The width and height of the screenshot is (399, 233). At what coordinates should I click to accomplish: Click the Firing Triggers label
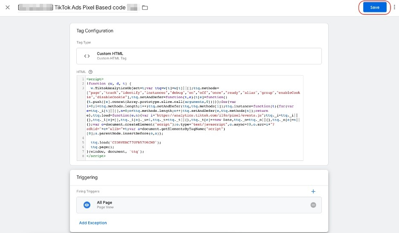coord(88,191)
